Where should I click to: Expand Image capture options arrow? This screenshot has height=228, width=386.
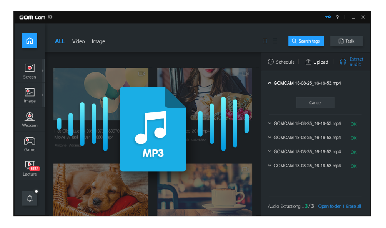point(43,95)
